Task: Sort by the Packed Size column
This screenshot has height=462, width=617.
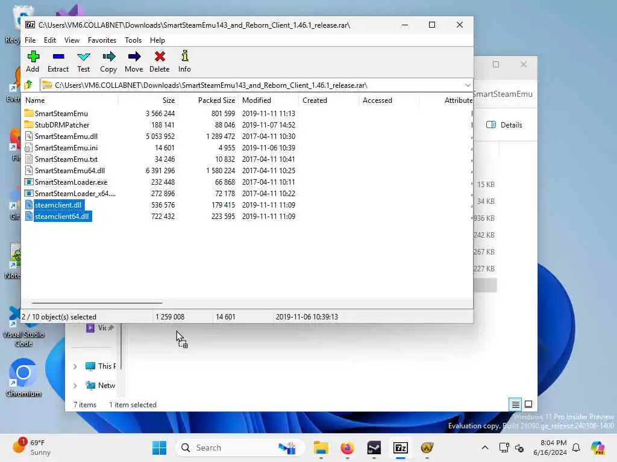Action: click(x=208, y=100)
